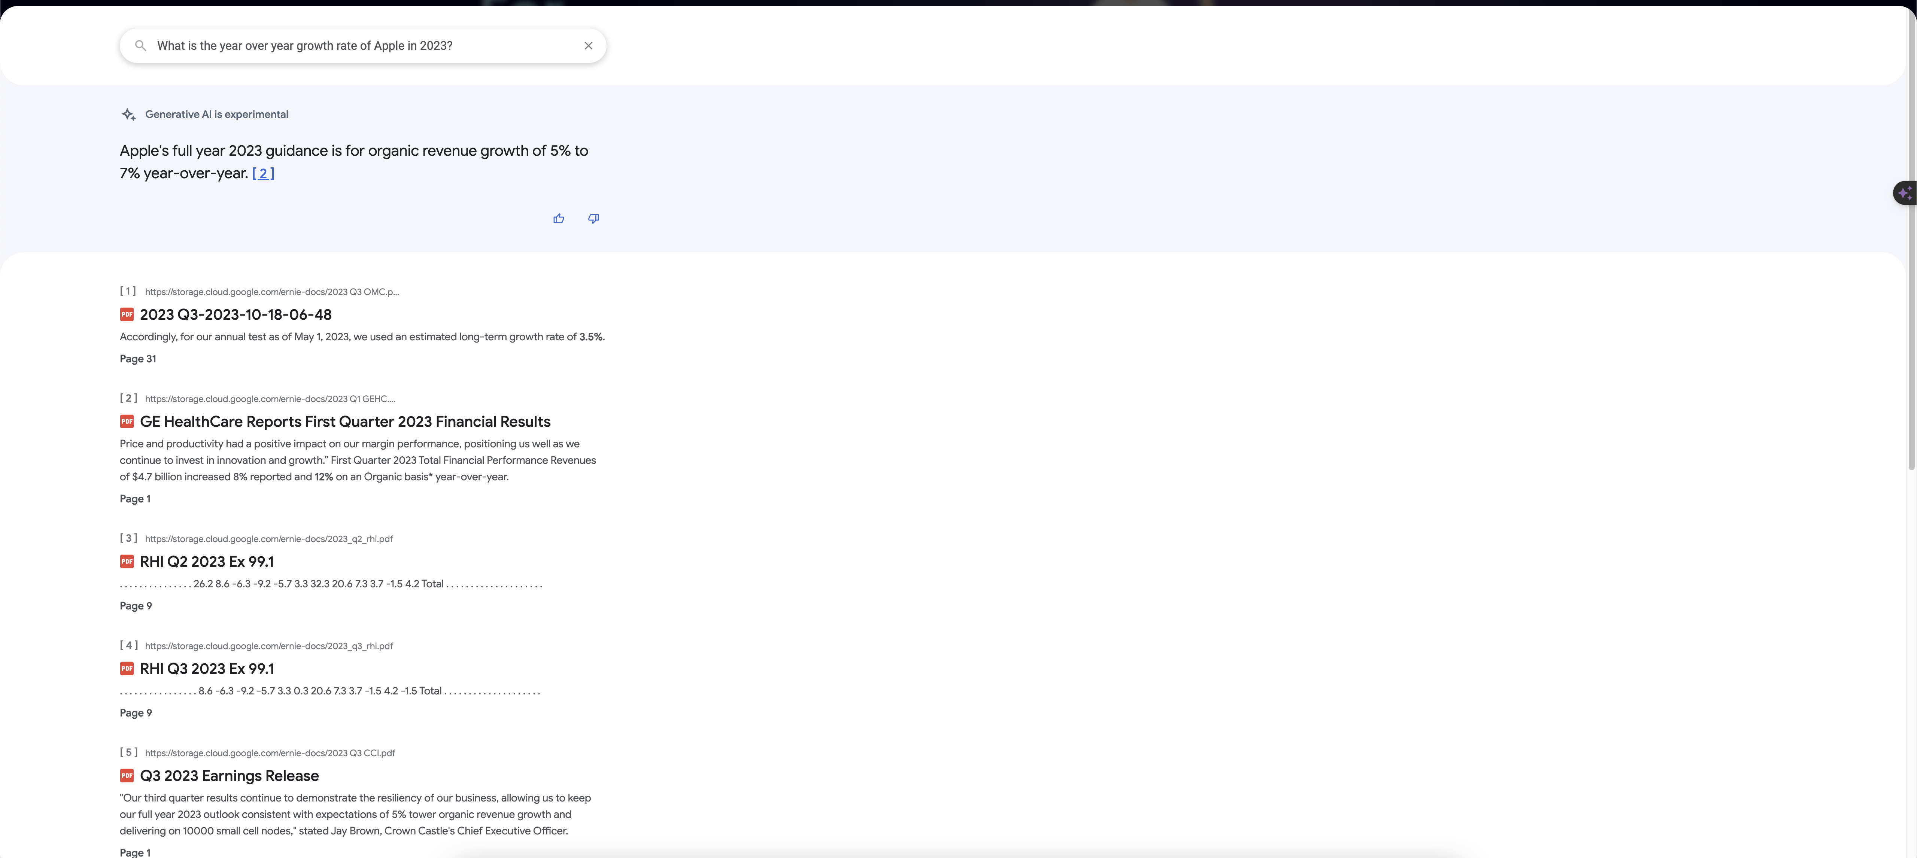
Task: Click the 2023 Q3 OMC storage URL
Action: [271, 292]
